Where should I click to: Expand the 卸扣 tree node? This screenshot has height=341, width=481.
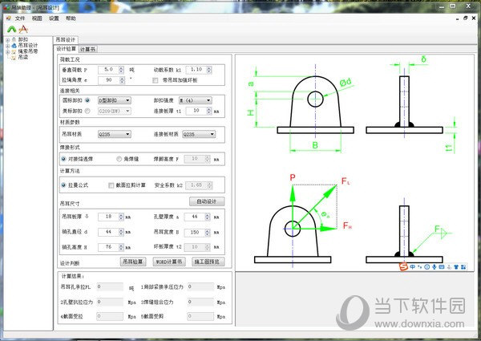coord(7,39)
